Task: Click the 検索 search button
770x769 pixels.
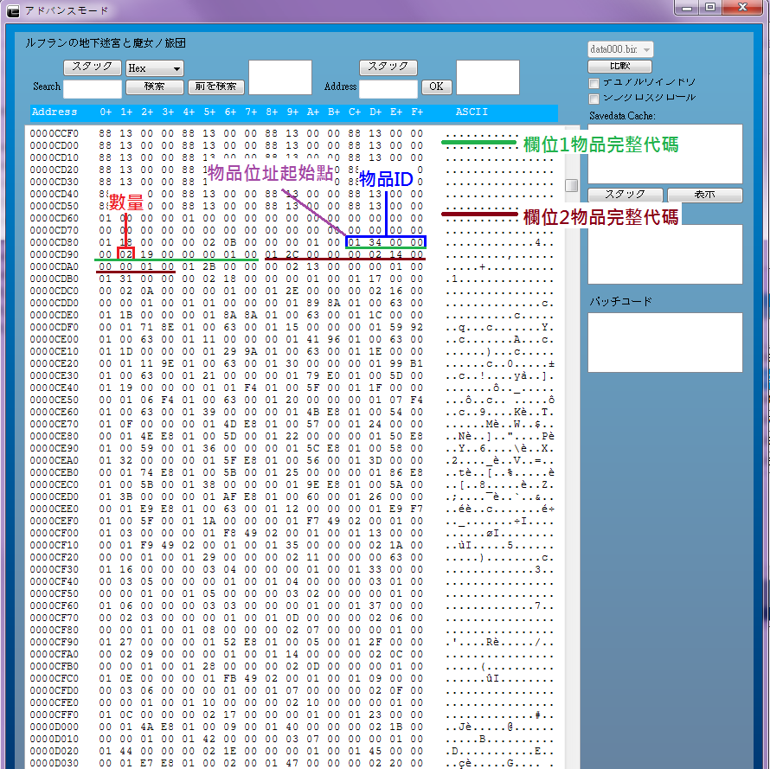Action: click(154, 87)
